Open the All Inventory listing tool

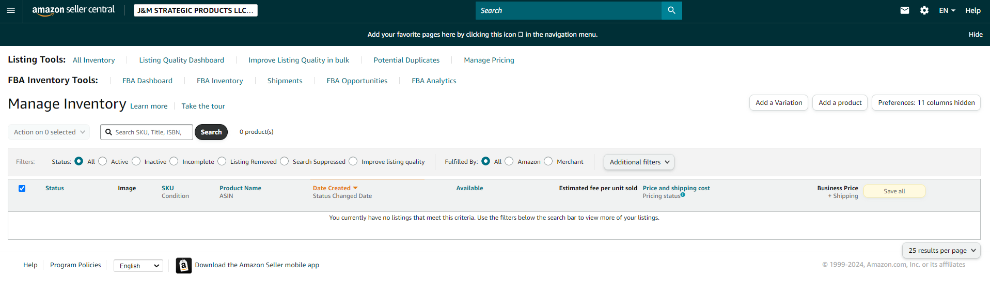coord(94,60)
